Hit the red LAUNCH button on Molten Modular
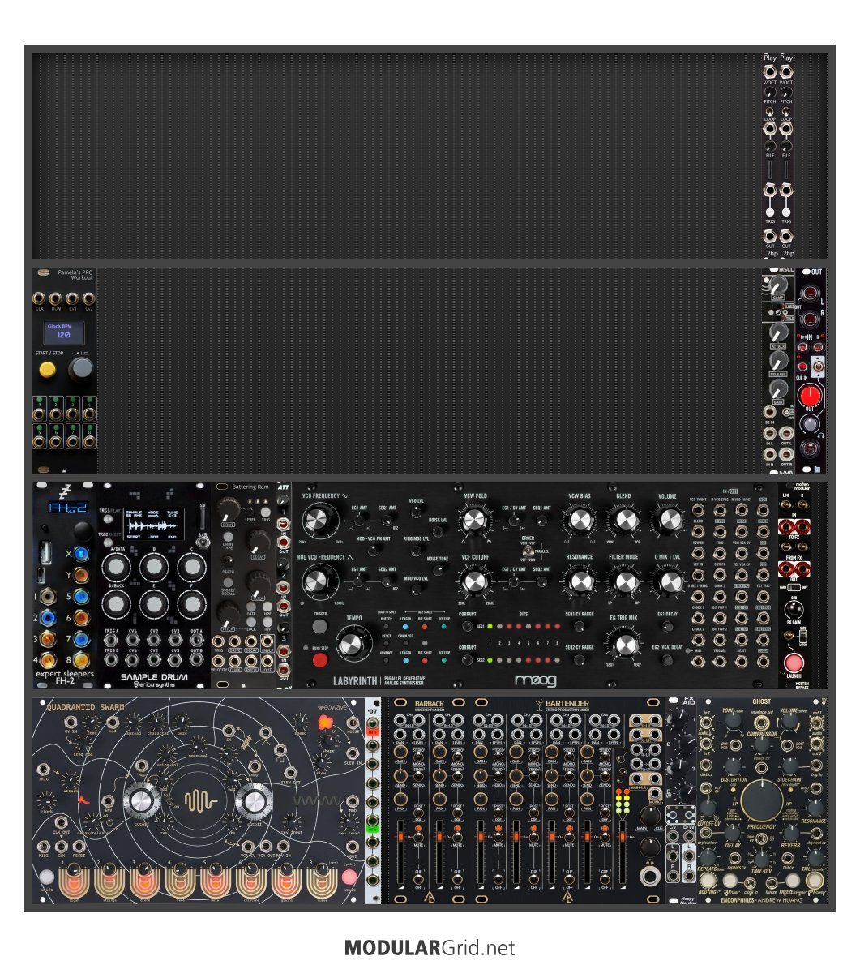This screenshot has width=860, height=965. 794,663
